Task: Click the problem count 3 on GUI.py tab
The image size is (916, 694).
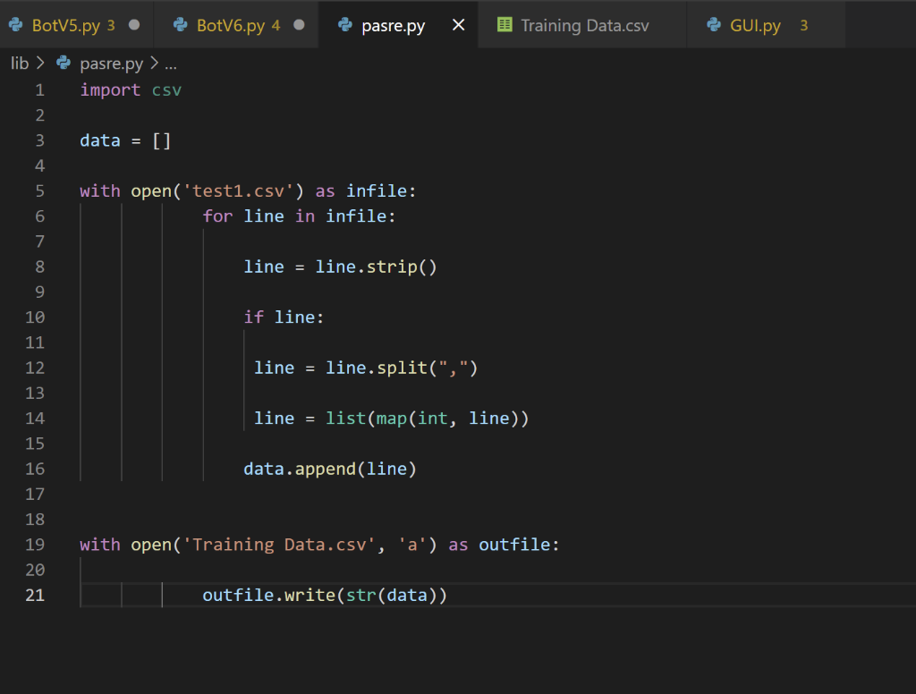Action: [x=804, y=26]
